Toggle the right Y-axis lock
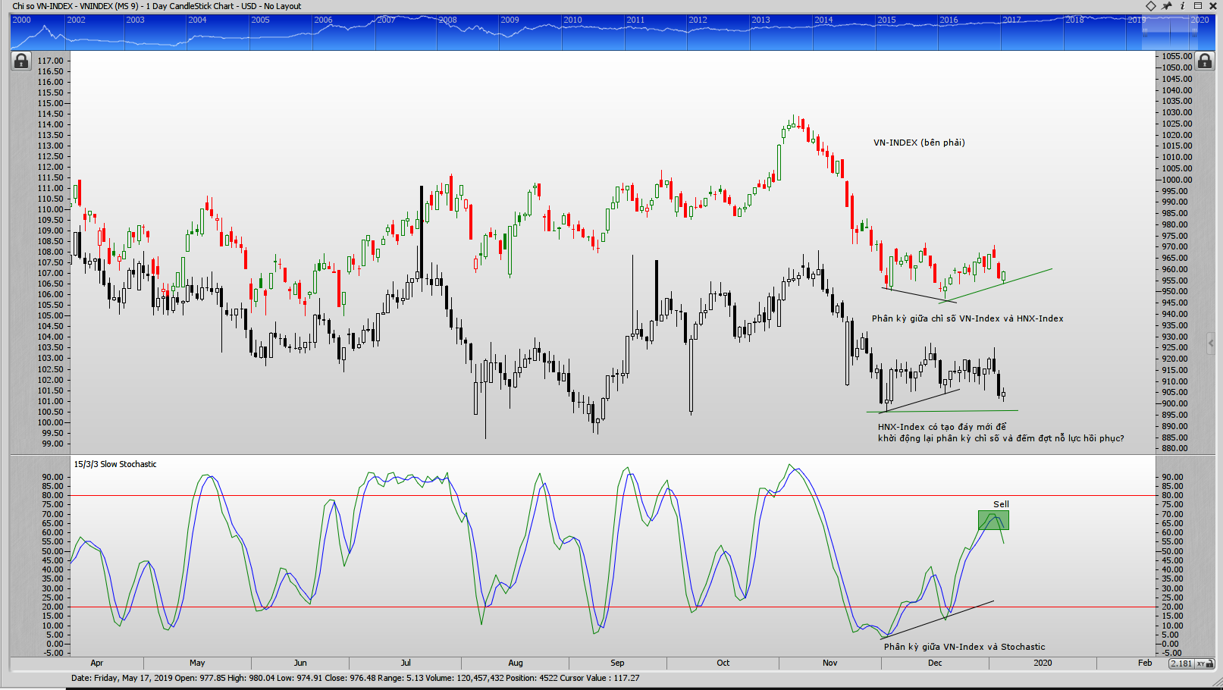 point(1204,61)
